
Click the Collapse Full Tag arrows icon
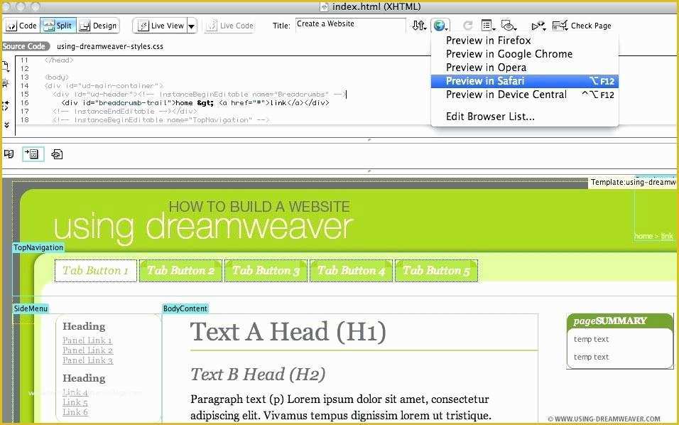point(5,105)
